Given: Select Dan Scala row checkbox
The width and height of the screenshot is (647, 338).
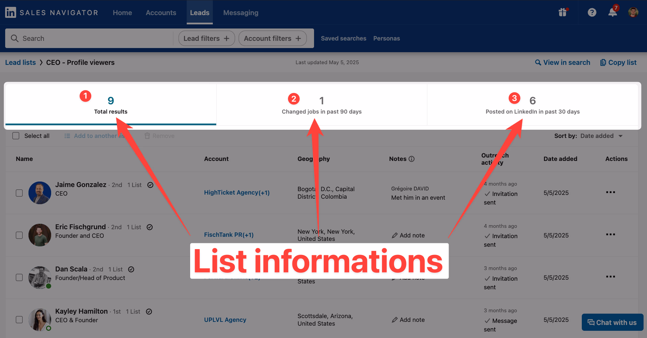Looking at the screenshot, I should (x=19, y=277).
